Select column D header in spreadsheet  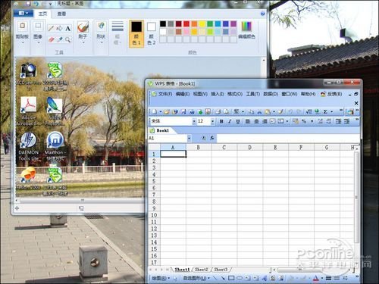click(x=249, y=148)
